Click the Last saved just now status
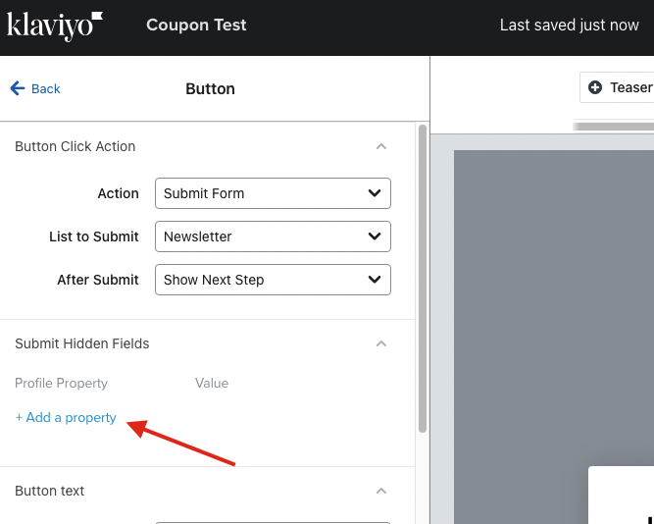This screenshot has height=524, width=654. (570, 26)
